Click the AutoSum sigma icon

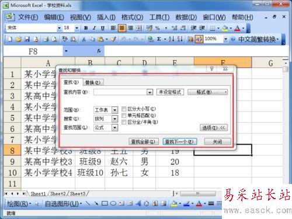(159, 39)
